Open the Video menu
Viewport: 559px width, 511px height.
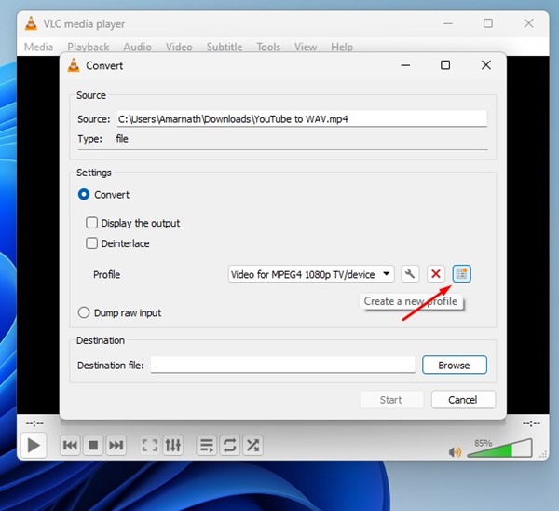pyautogui.click(x=179, y=47)
